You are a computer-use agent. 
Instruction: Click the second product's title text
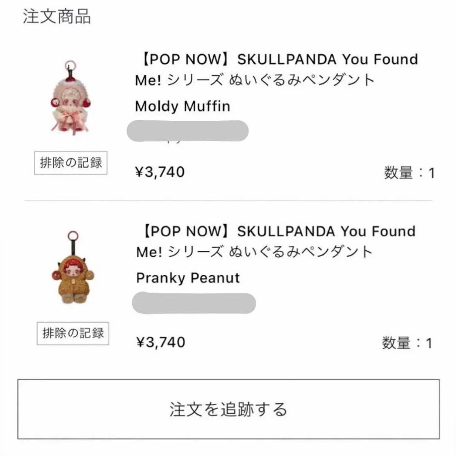coord(274,241)
